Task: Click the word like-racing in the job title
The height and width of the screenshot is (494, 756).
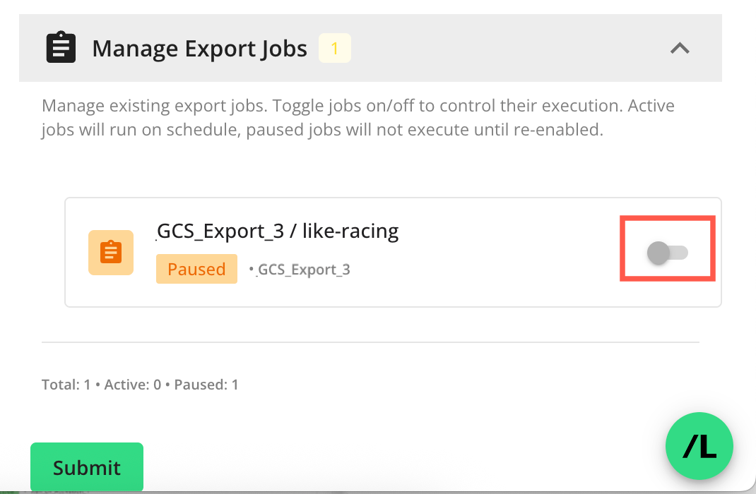Action: pos(350,231)
